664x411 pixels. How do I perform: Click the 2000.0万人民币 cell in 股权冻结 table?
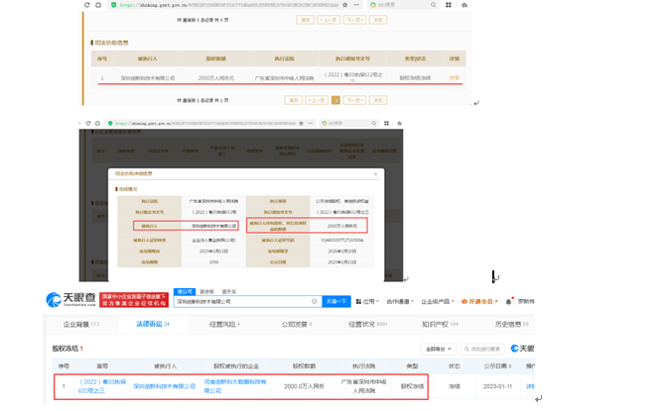coord(304,386)
